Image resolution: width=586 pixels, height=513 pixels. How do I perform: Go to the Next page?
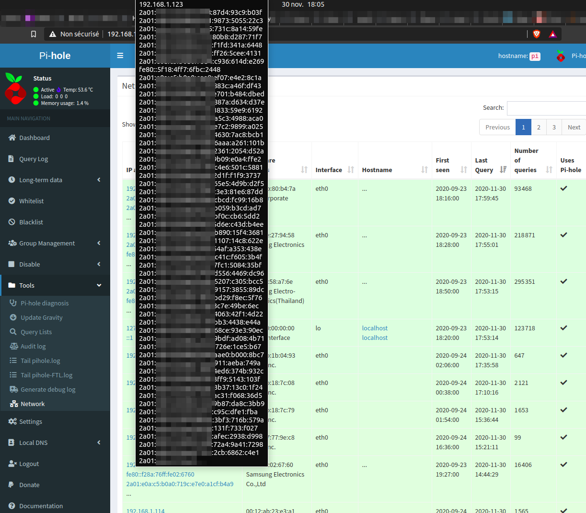coord(574,127)
